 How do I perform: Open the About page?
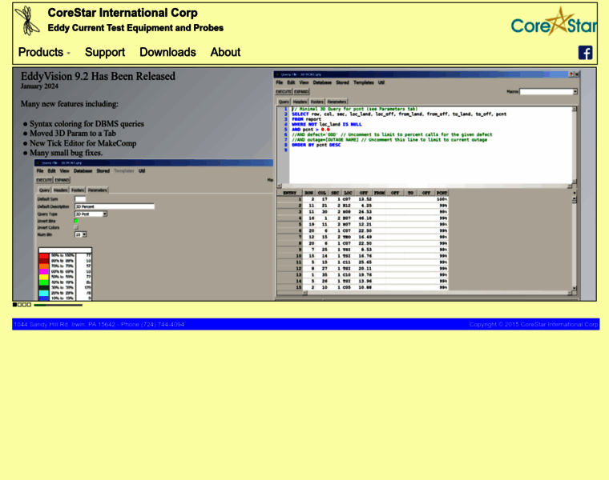click(x=225, y=52)
